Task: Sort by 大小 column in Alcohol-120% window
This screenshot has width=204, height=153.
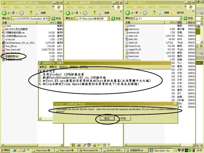Action: point(170,22)
